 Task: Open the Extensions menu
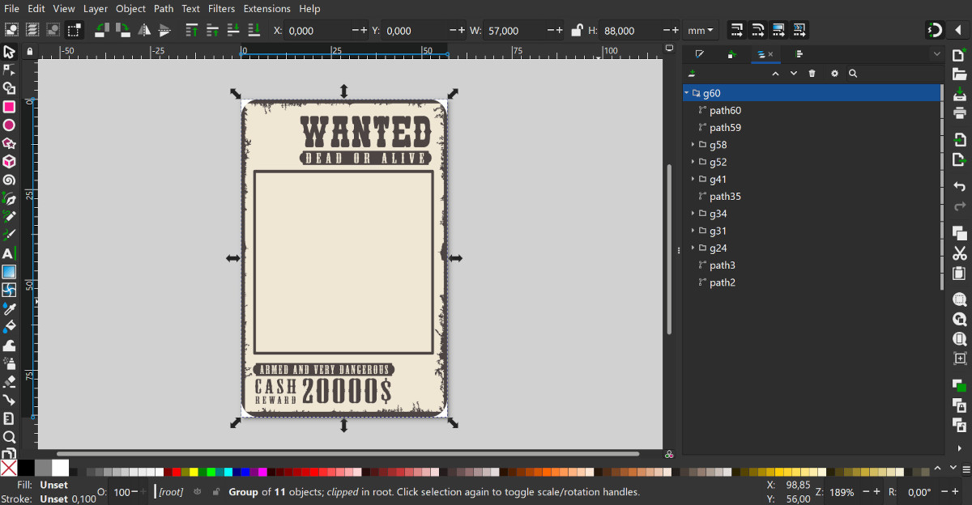coord(266,9)
